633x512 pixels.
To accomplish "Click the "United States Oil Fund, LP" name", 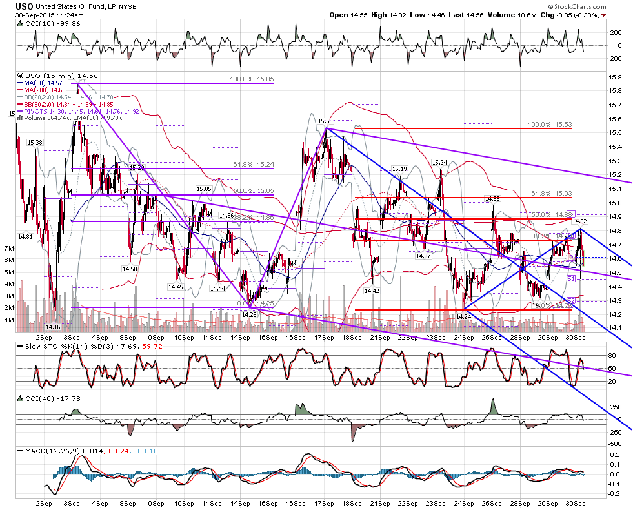I will pos(75,7).
